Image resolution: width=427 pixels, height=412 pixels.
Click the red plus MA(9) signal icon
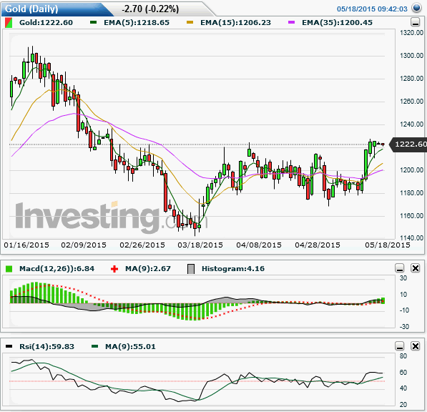point(114,269)
